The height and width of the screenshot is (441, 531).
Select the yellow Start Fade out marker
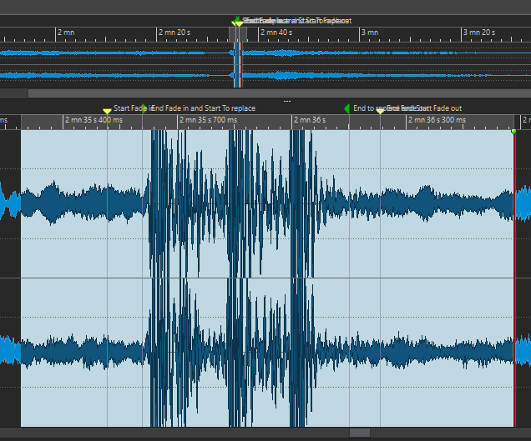tap(380, 111)
